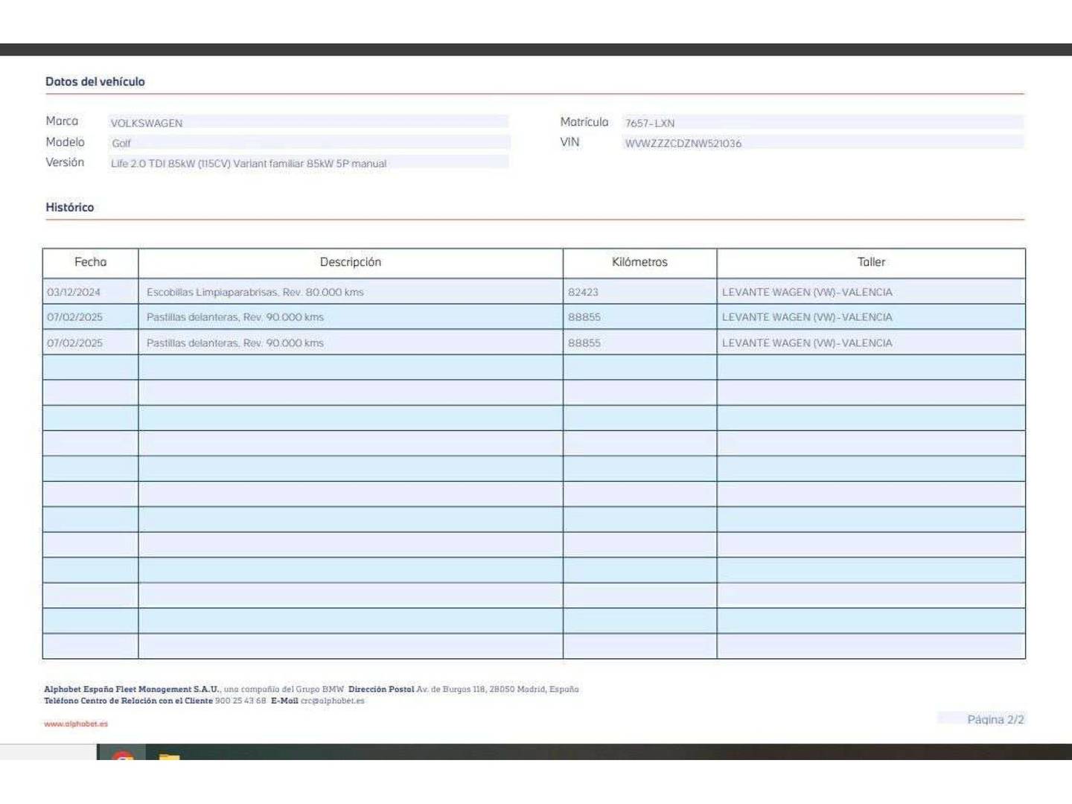Click the Marca label
1072x804 pixels.
[x=62, y=121]
